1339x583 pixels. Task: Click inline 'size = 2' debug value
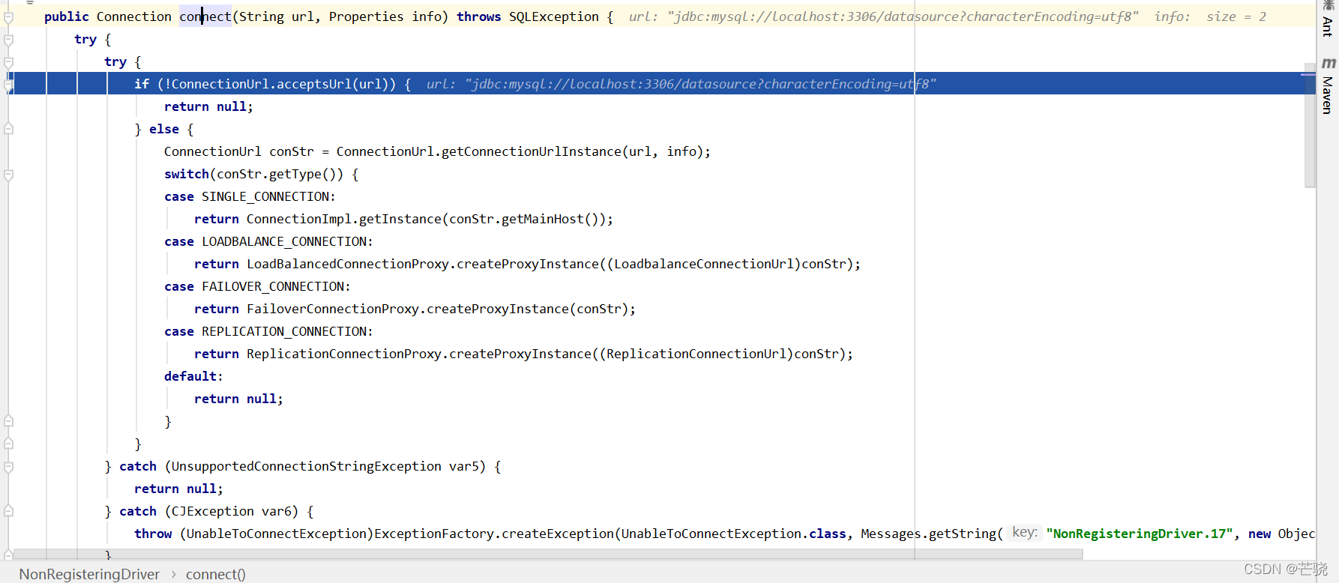pyautogui.click(x=1236, y=16)
